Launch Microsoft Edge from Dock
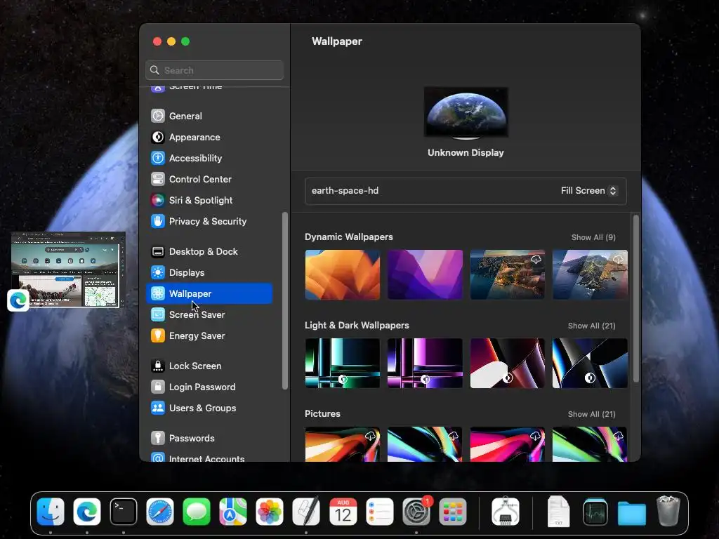The height and width of the screenshot is (539, 719). pyautogui.click(x=86, y=512)
